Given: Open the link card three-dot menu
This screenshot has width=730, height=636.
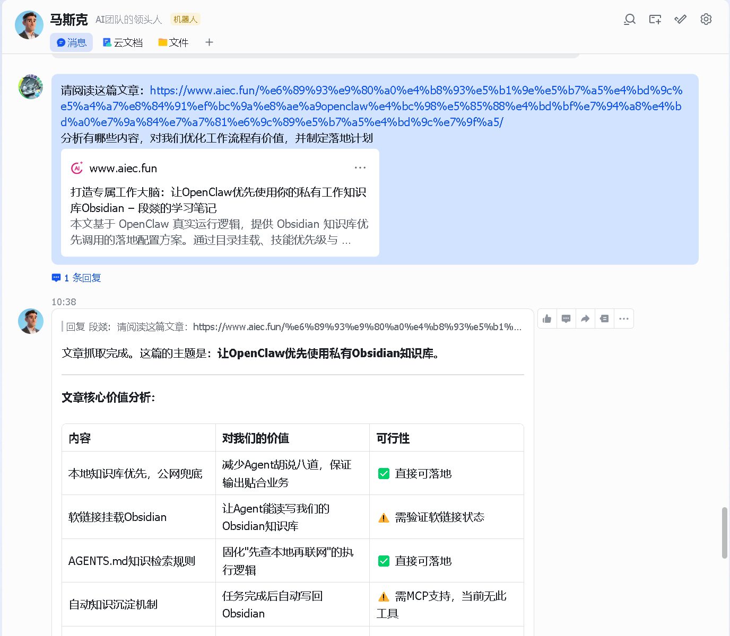Looking at the screenshot, I should tap(360, 167).
